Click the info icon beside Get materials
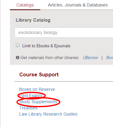Viewport: 113px width, 127px height. [x=18, y=57]
